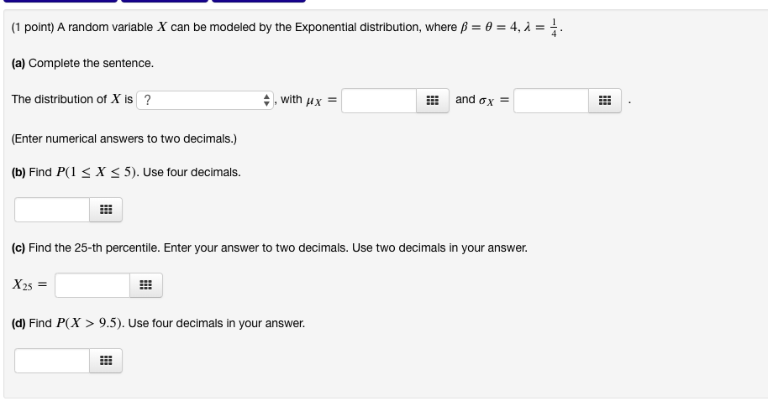
Task: Click the up-down arrows on the distribution selector
Action: pyautogui.click(x=266, y=101)
